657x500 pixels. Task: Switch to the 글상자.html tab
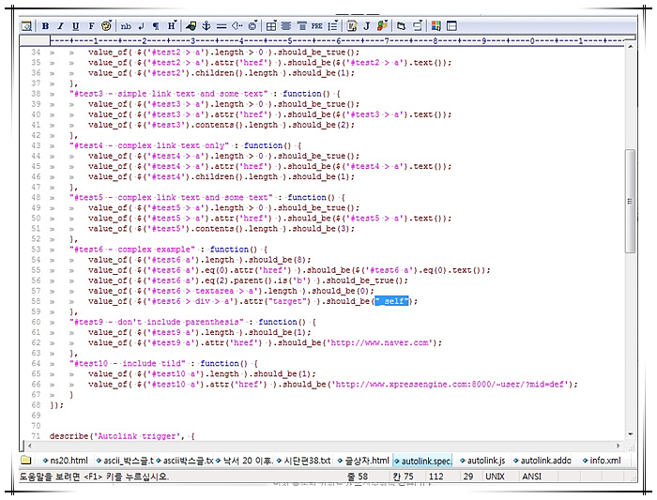363,461
